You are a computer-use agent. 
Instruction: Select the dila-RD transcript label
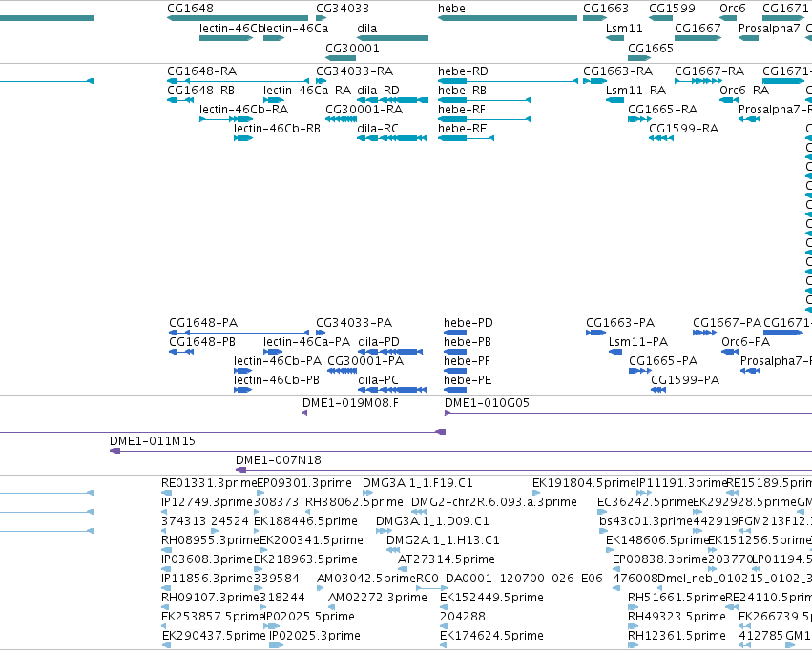(378, 90)
